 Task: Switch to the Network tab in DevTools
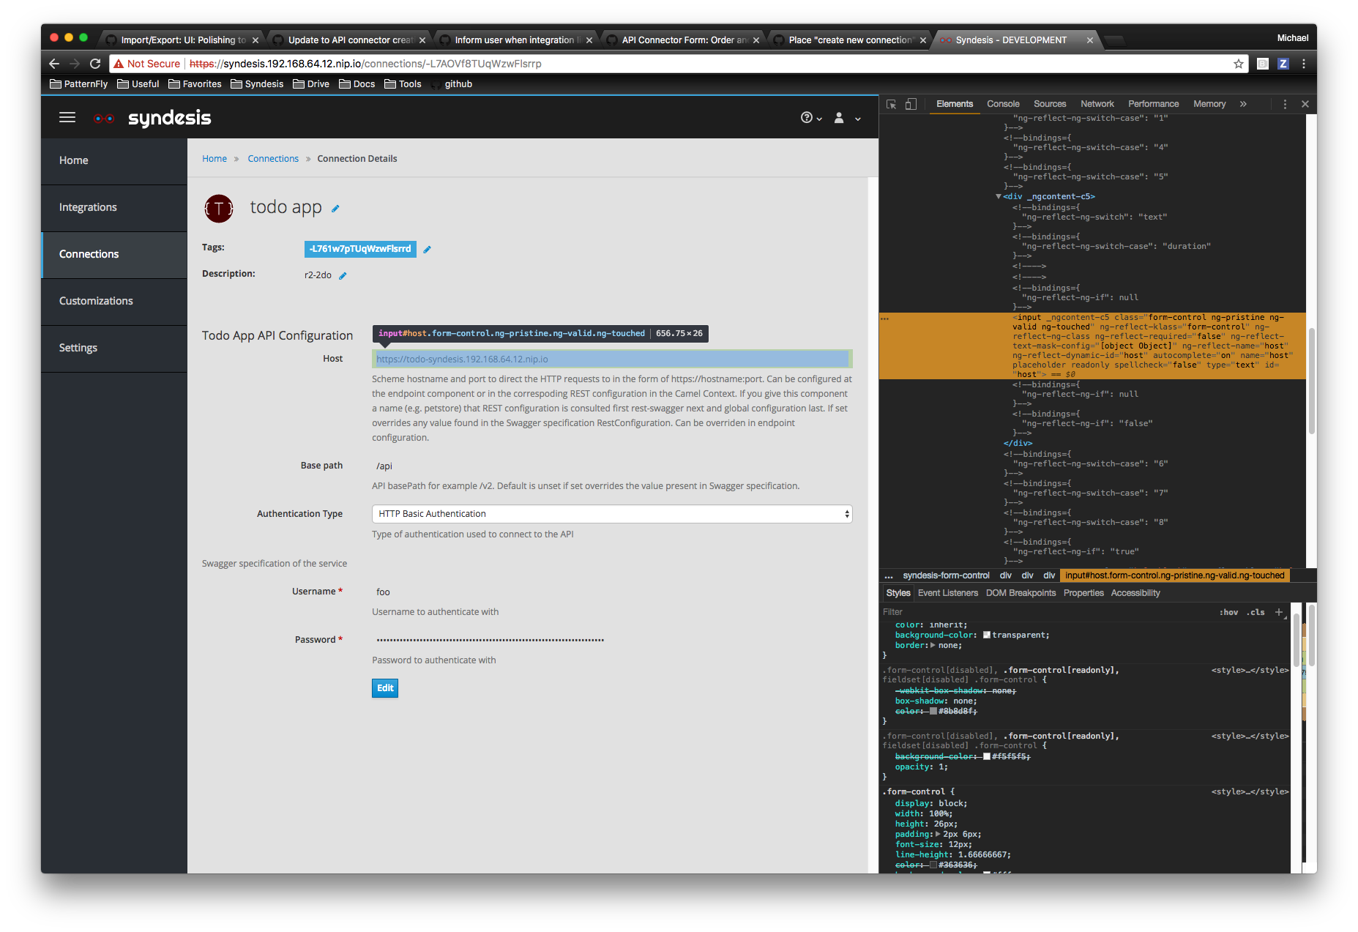tap(1097, 104)
